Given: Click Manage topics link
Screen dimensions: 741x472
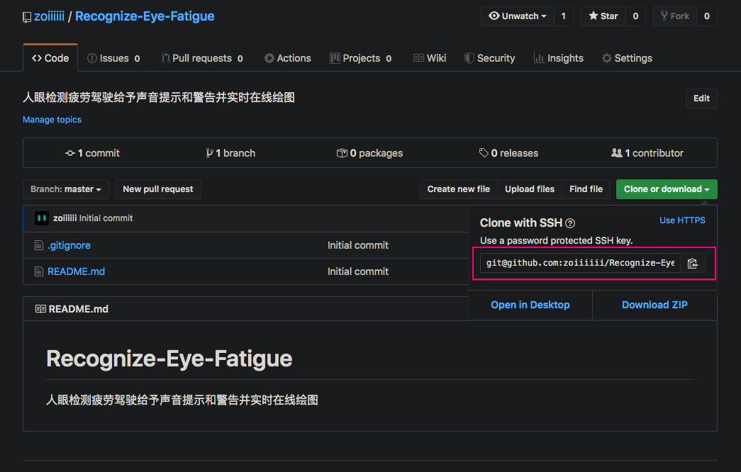Looking at the screenshot, I should tap(52, 120).
